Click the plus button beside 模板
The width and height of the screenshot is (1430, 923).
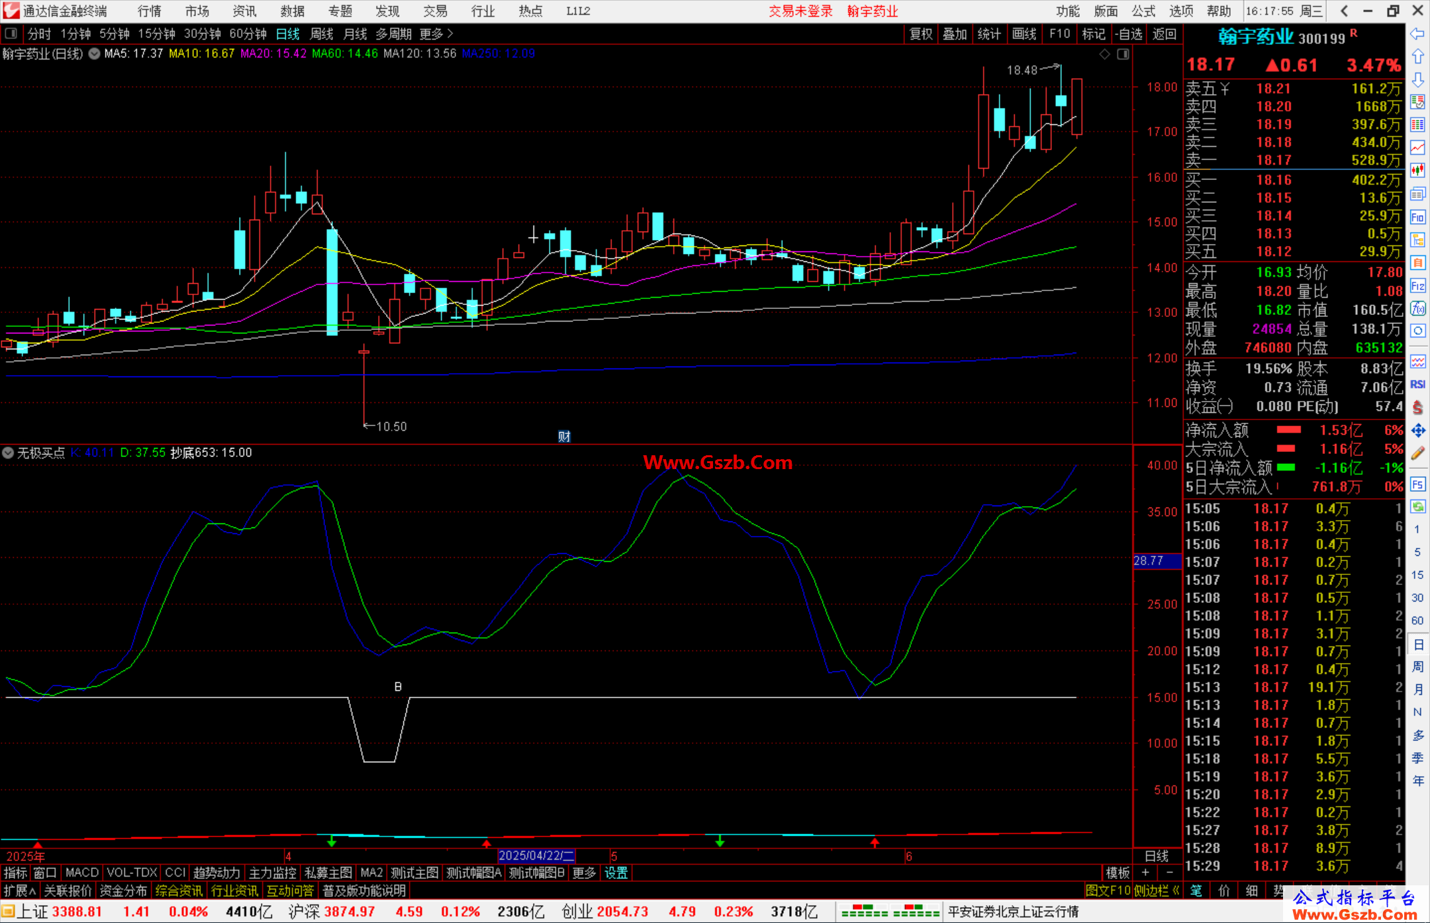pyautogui.click(x=1145, y=873)
